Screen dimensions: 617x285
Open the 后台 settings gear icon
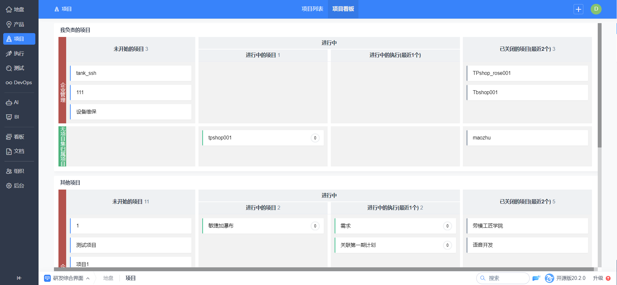click(x=9, y=186)
